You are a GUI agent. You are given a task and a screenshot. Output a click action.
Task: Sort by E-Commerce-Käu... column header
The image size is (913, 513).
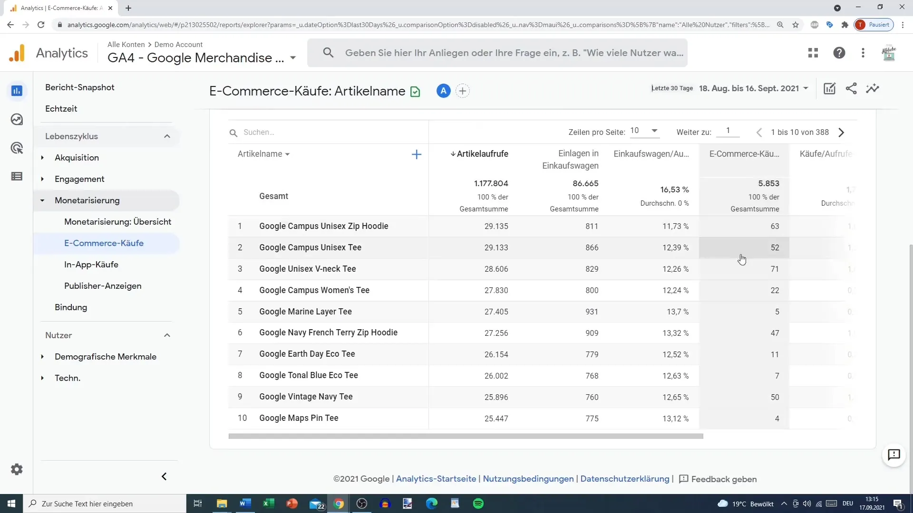(x=744, y=154)
